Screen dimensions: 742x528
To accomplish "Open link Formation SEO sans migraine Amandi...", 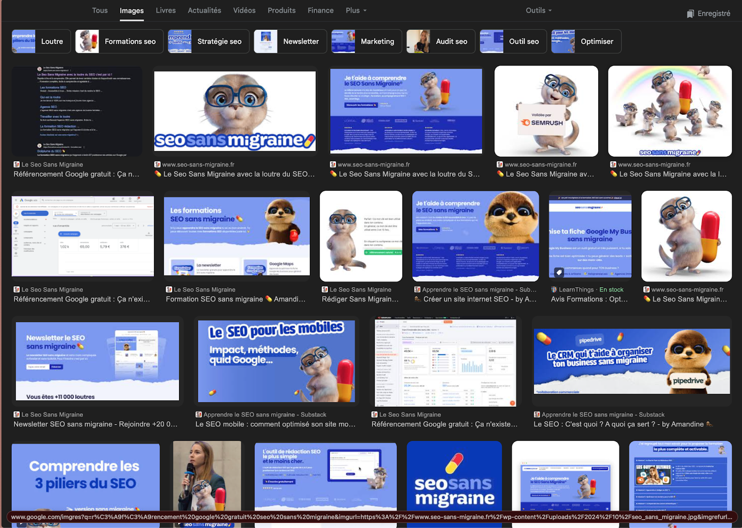I will [x=236, y=299].
